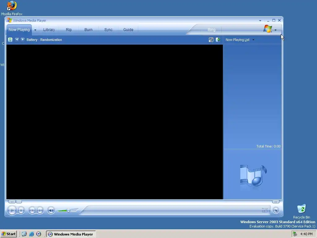Switch to skin mode with round arrow icon
Image resolution: width=317 pixels, height=238 pixels.
click(x=276, y=210)
